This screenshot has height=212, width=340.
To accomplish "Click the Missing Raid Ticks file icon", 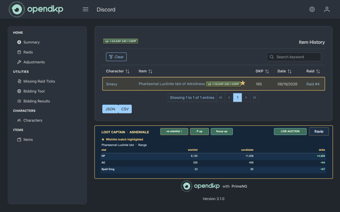I will [19, 81].
